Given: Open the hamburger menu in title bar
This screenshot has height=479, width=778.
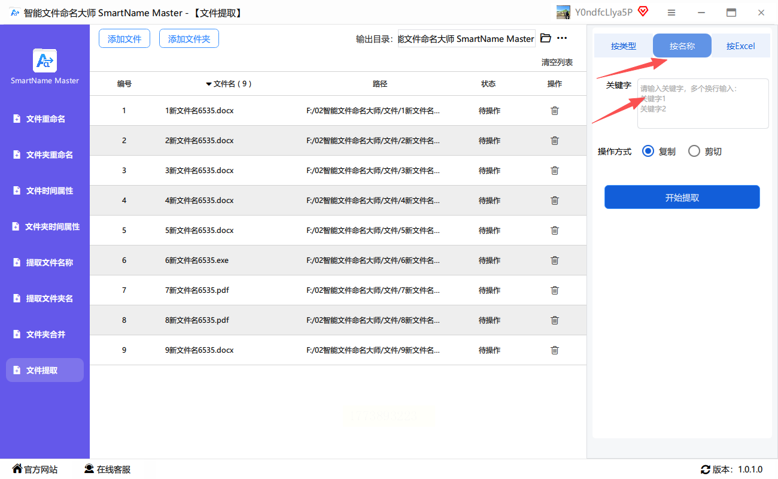Looking at the screenshot, I should click(671, 13).
